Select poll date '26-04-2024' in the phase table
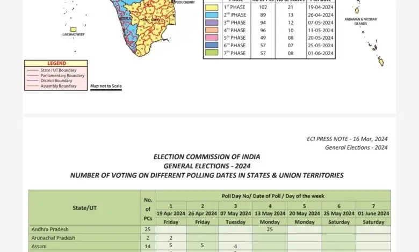The width and height of the screenshot is (419, 252). [x=321, y=15]
